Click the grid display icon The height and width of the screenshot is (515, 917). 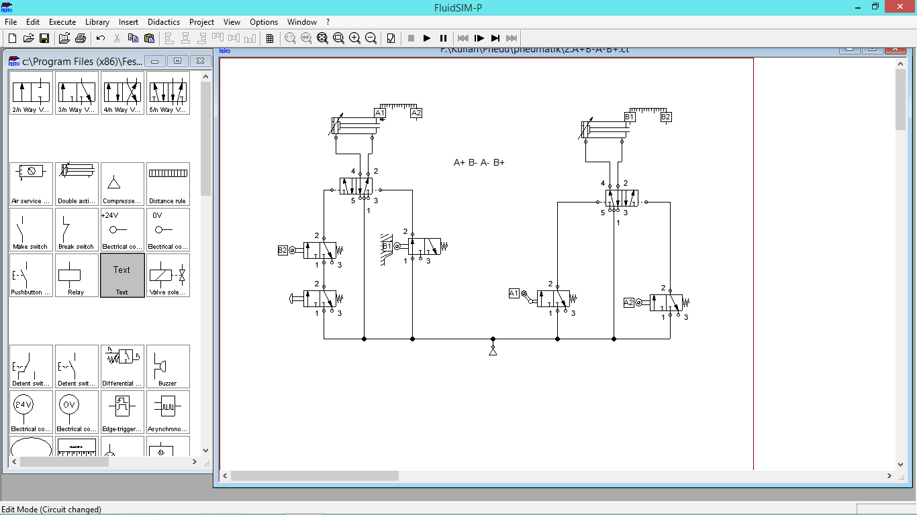pos(269,38)
